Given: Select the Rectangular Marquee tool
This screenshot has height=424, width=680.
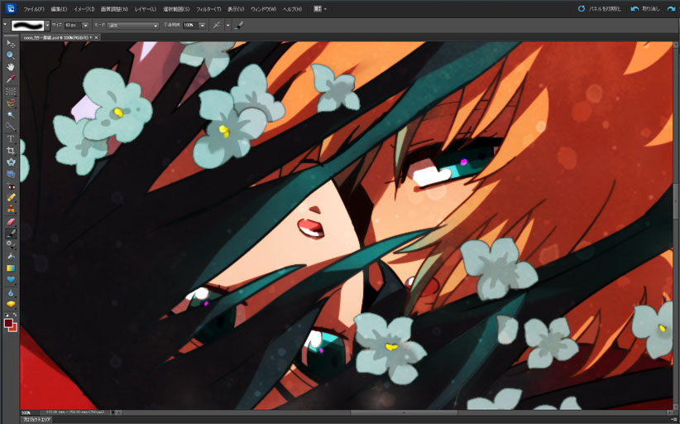Looking at the screenshot, I should (11, 92).
